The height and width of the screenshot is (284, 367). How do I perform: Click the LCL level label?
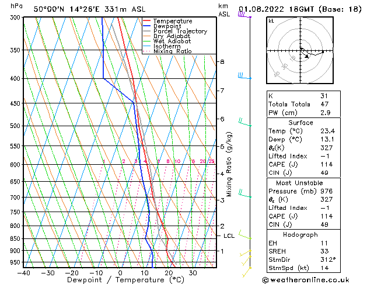pos(229,236)
